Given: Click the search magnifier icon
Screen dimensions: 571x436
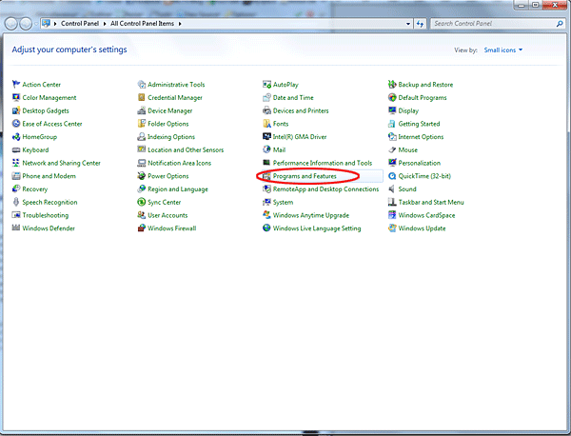Looking at the screenshot, I should pyautogui.click(x=560, y=24).
